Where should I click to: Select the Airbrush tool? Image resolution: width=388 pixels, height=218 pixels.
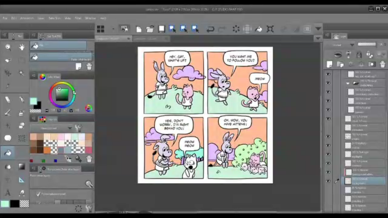21,113
